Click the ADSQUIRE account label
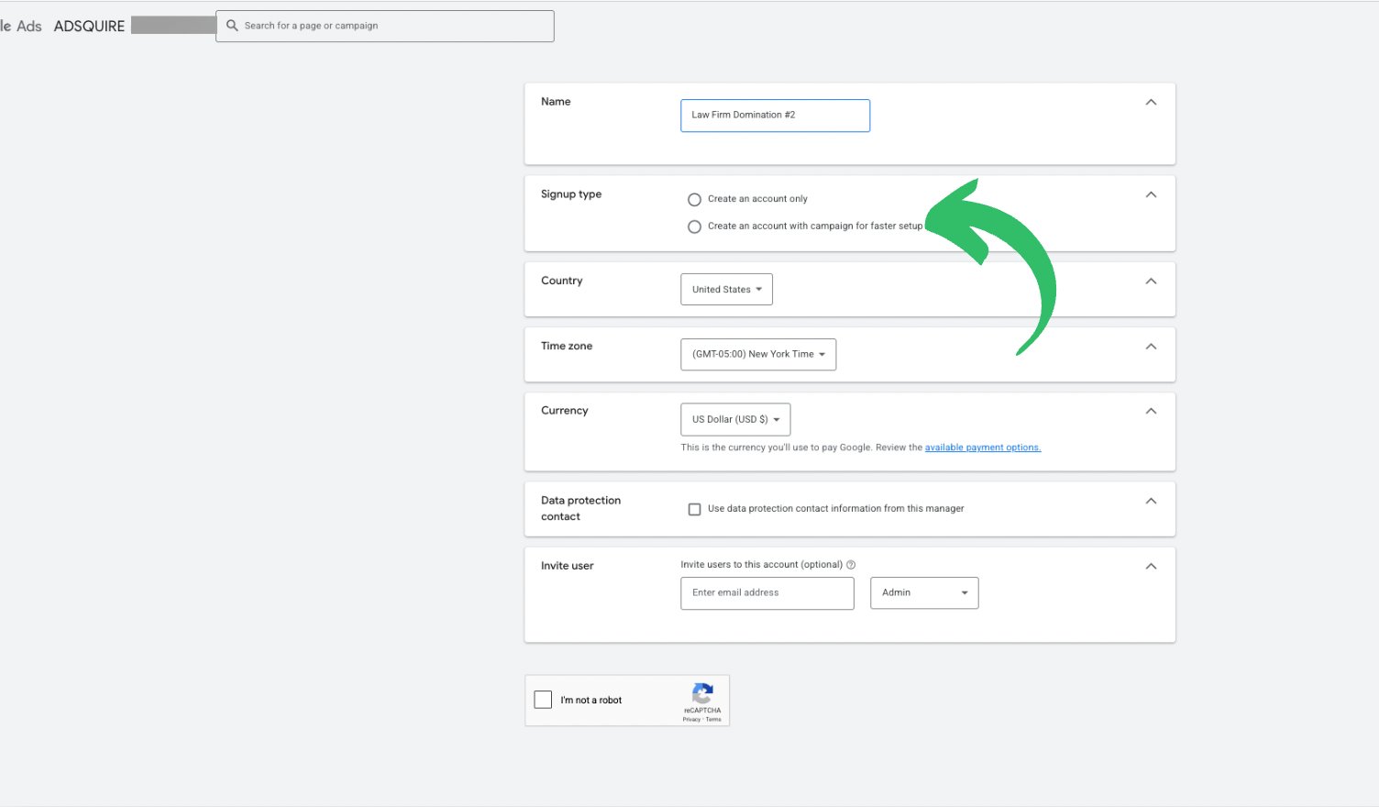This screenshot has width=1379, height=807. click(x=89, y=26)
